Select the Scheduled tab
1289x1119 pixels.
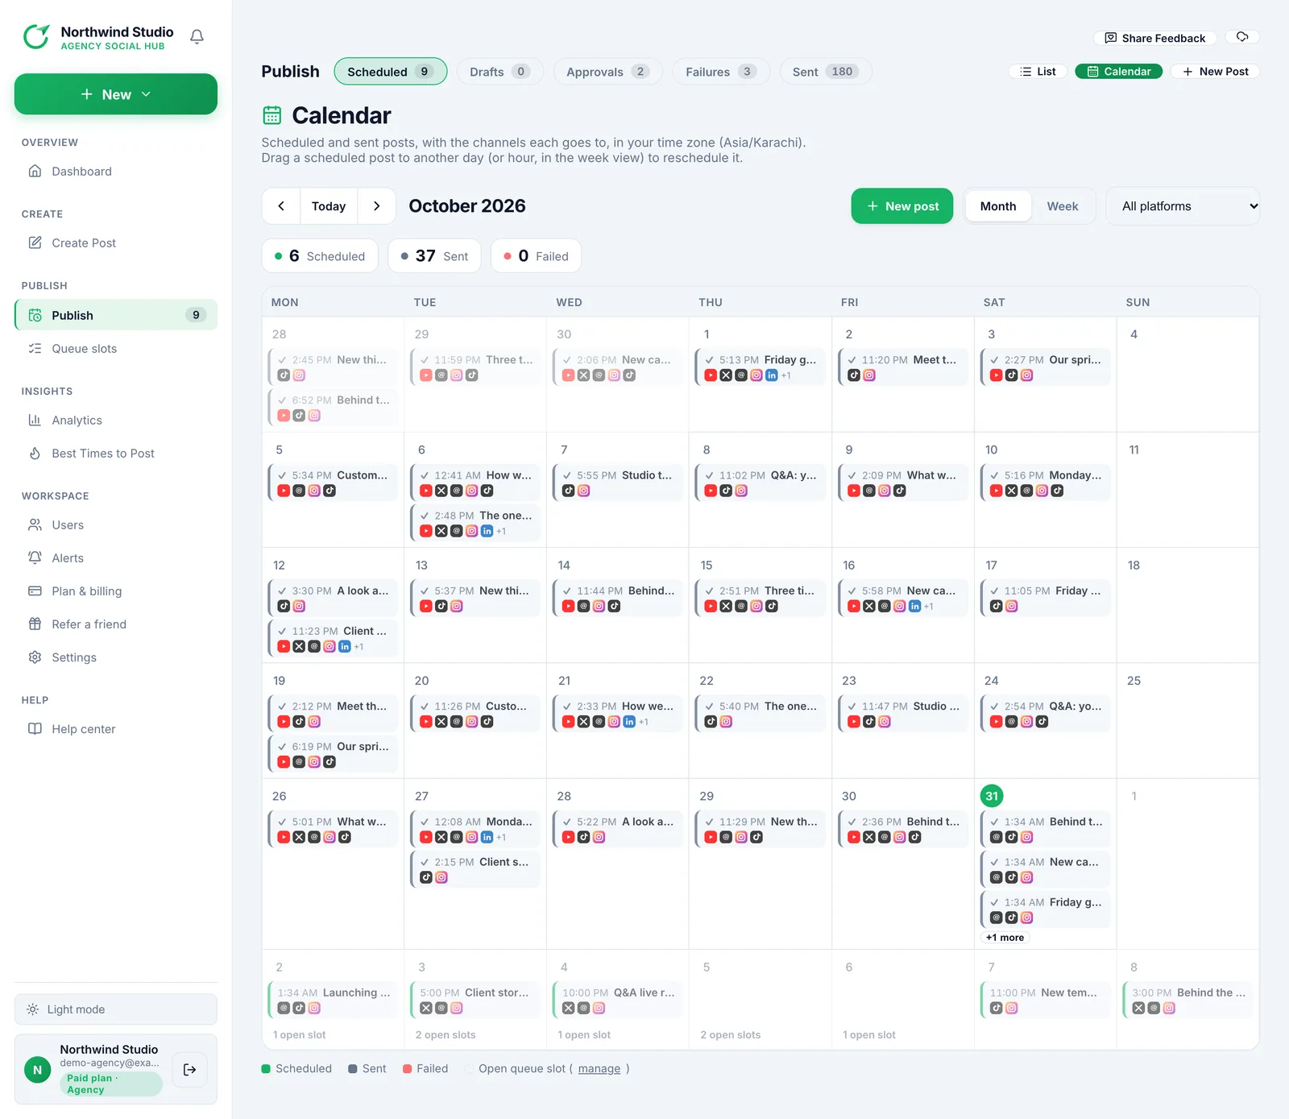[x=391, y=72]
